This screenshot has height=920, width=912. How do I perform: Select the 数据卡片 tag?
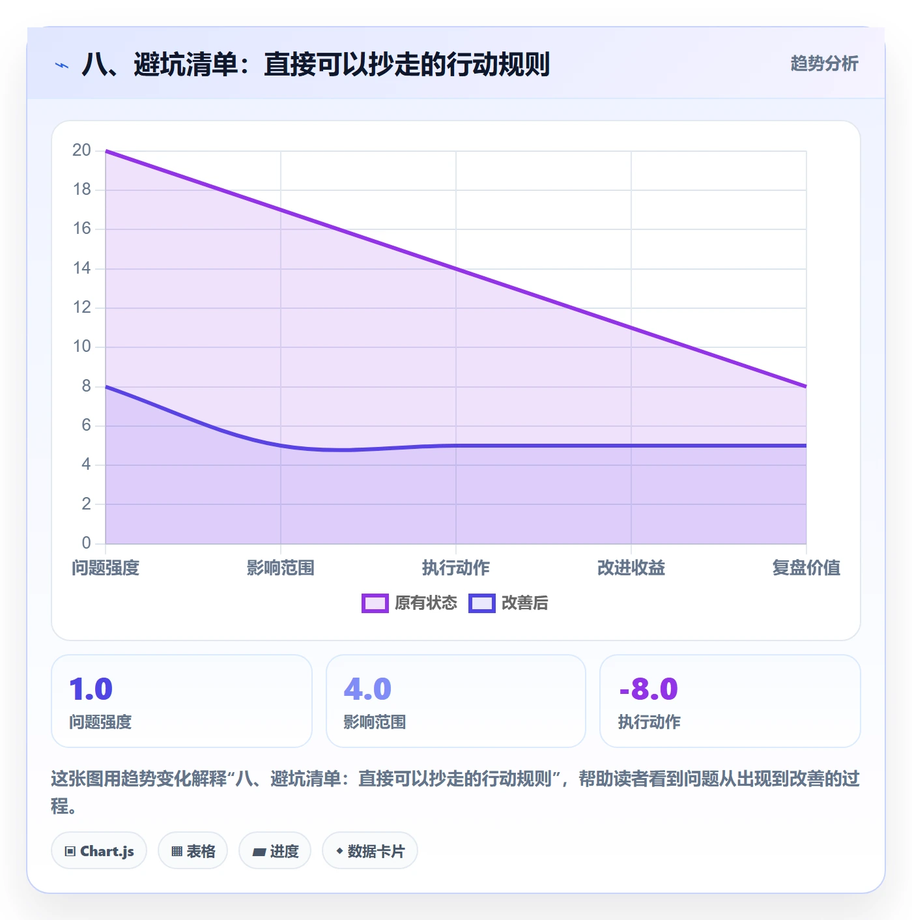370,851
